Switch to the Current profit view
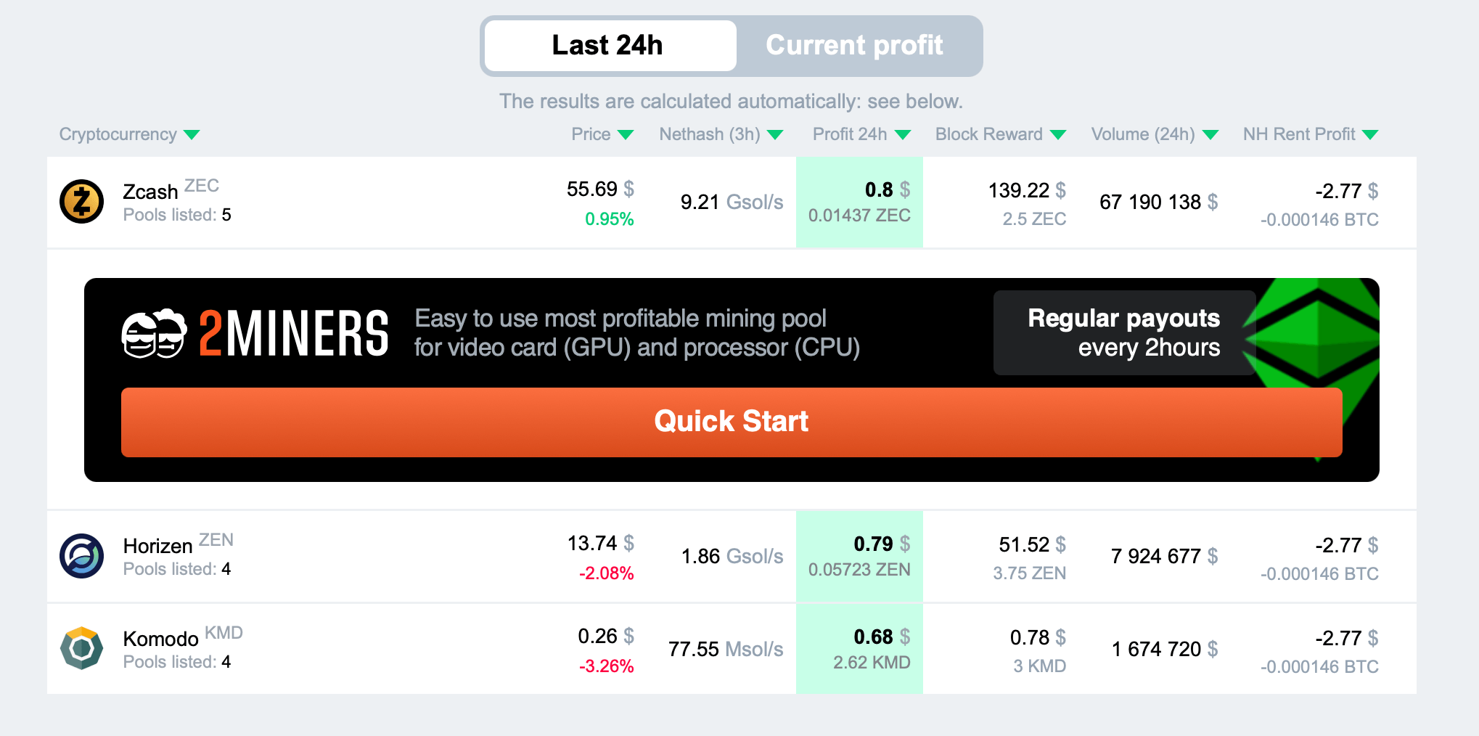 click(854, 46)
